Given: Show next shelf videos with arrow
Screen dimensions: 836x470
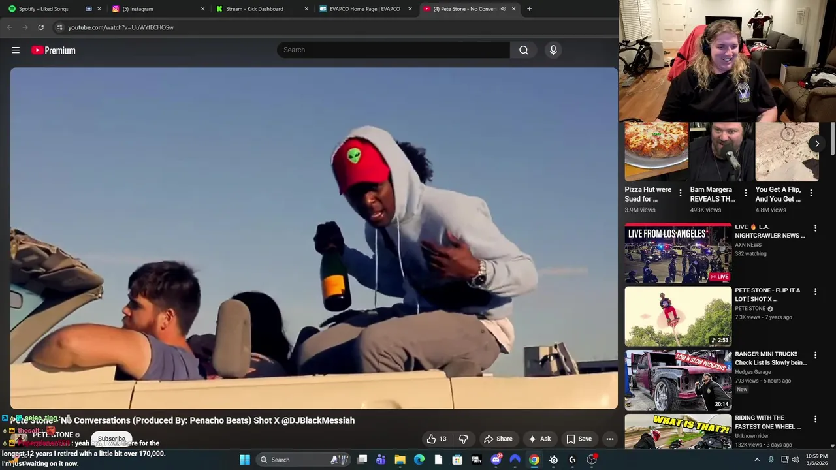Looking at the screenshot, I should (x=816, y=144).
